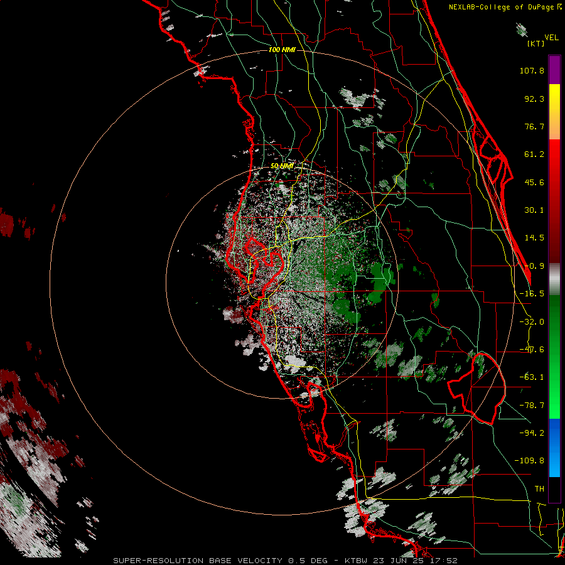
Task: Click the 14.5 velocity scale value
Action: click(534, 238)
